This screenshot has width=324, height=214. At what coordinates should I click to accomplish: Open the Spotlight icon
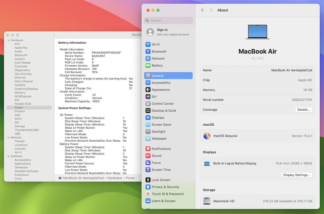148,131
